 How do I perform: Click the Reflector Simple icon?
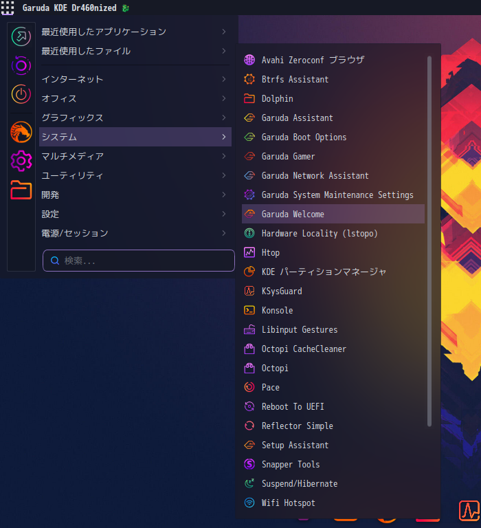coord(249,426)
